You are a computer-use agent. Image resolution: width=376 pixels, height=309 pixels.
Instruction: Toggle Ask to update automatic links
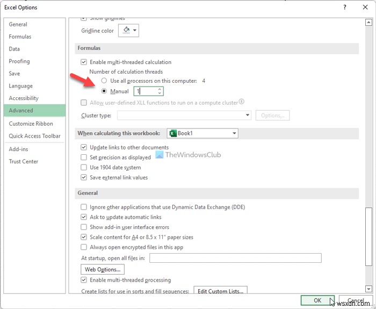click(x=83, y=217)
